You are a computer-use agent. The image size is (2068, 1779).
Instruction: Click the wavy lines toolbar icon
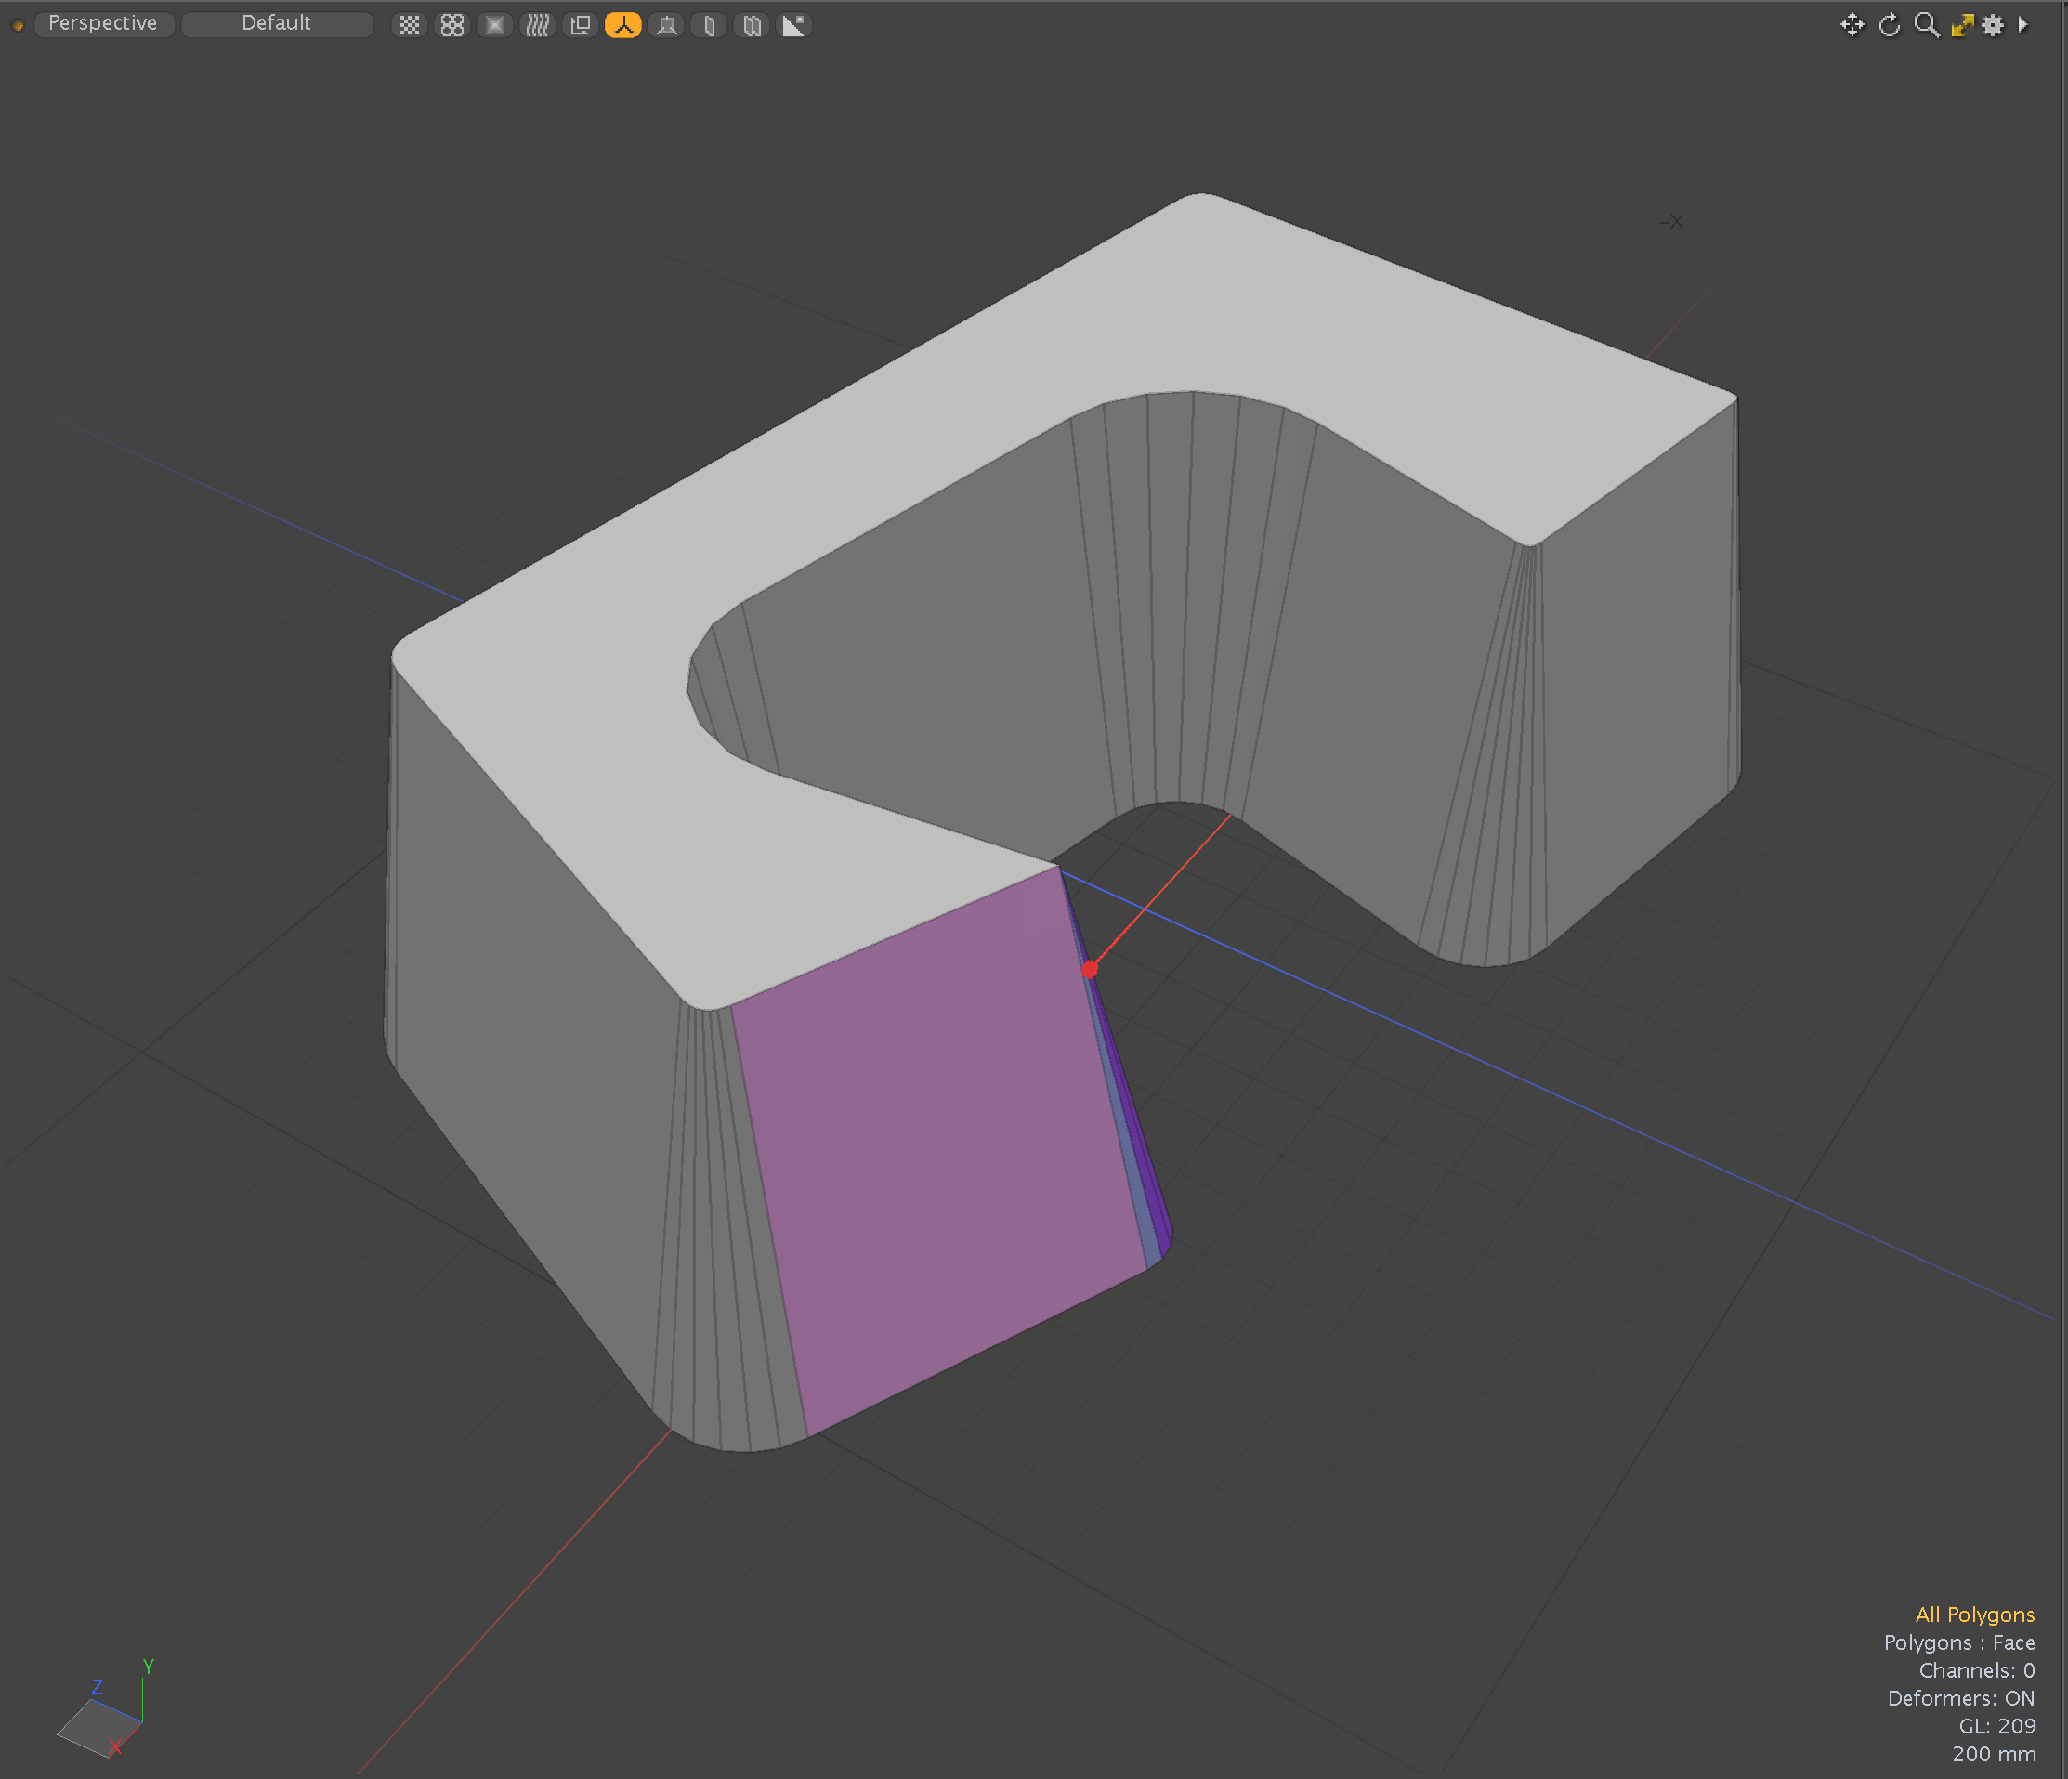tap(538, 25)
